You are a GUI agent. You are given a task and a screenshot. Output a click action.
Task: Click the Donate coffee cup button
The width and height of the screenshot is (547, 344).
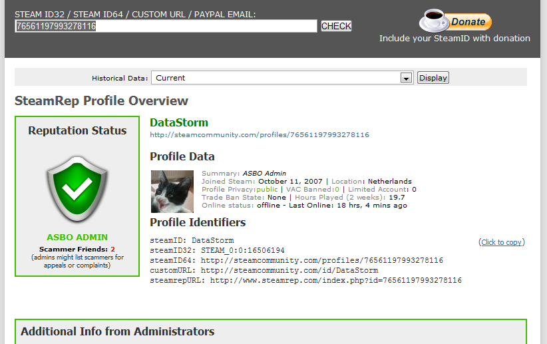pos(455,21)
